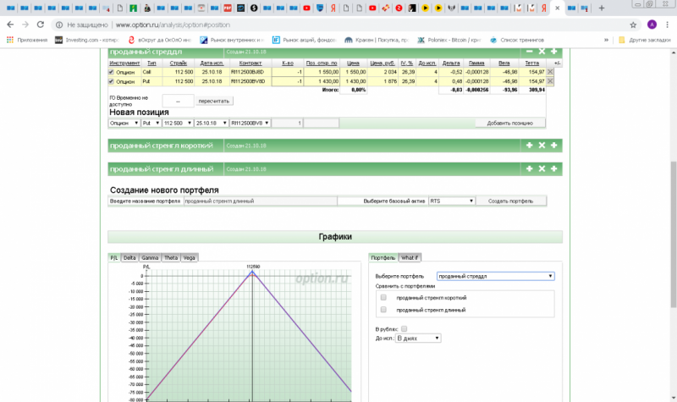Image resolution: width=677 pixels, height=402 pixels.
Task: Open the browser user profile avatar
Action: [x=652, y=25]
